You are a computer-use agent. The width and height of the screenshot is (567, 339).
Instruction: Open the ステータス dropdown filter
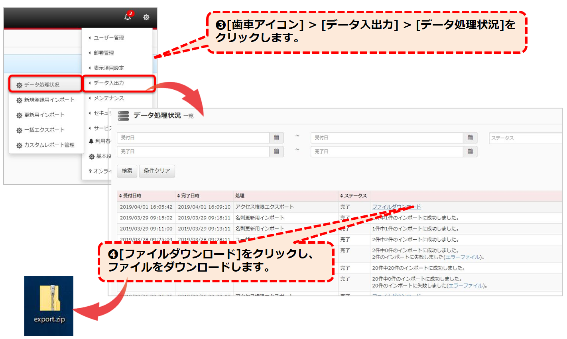(525, 138)
